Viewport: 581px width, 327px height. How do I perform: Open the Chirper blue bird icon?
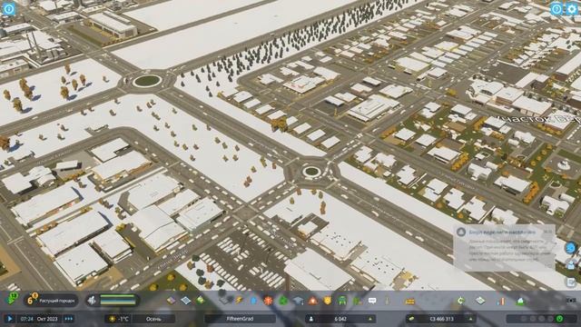tap(571, 248)
